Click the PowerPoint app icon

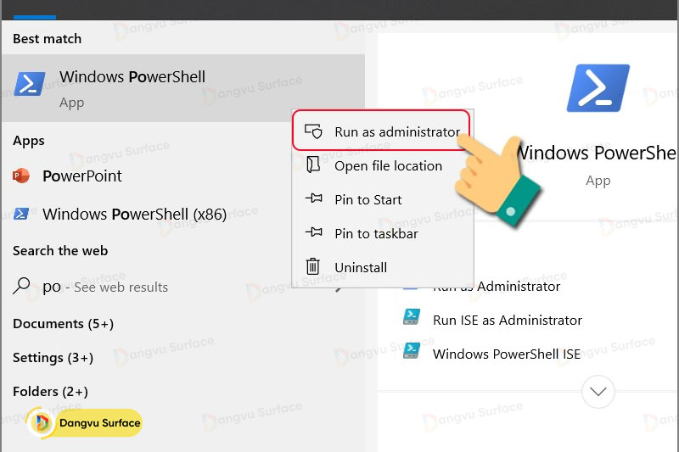coord(21,176)
